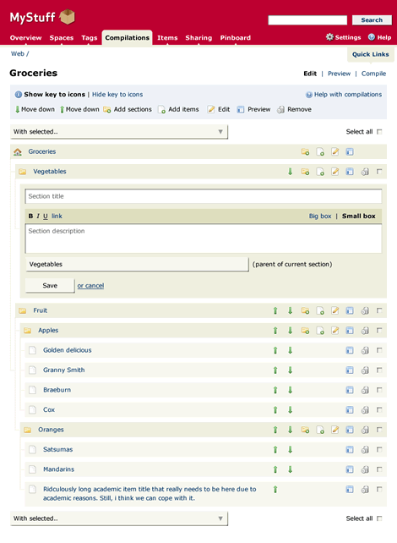Viewport: 397px width, 543px height.
Task: Click into the Section title field
Action: 204,196
